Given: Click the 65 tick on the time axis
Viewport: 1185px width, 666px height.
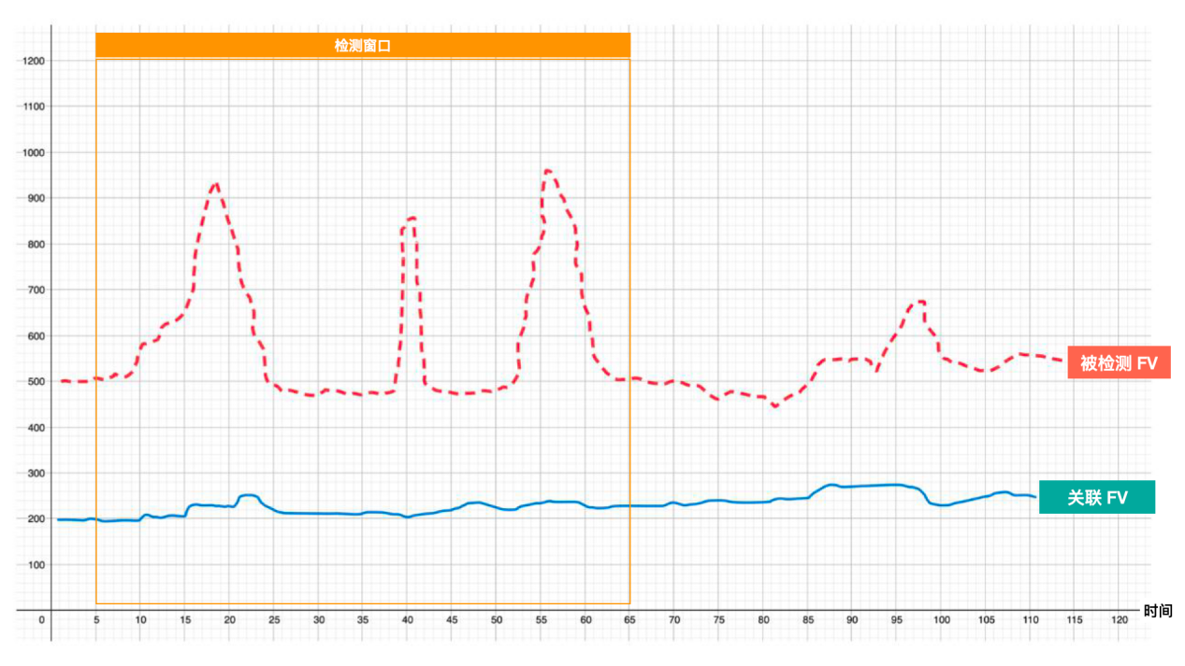Looking at the screenshot, I should (629, 620).
